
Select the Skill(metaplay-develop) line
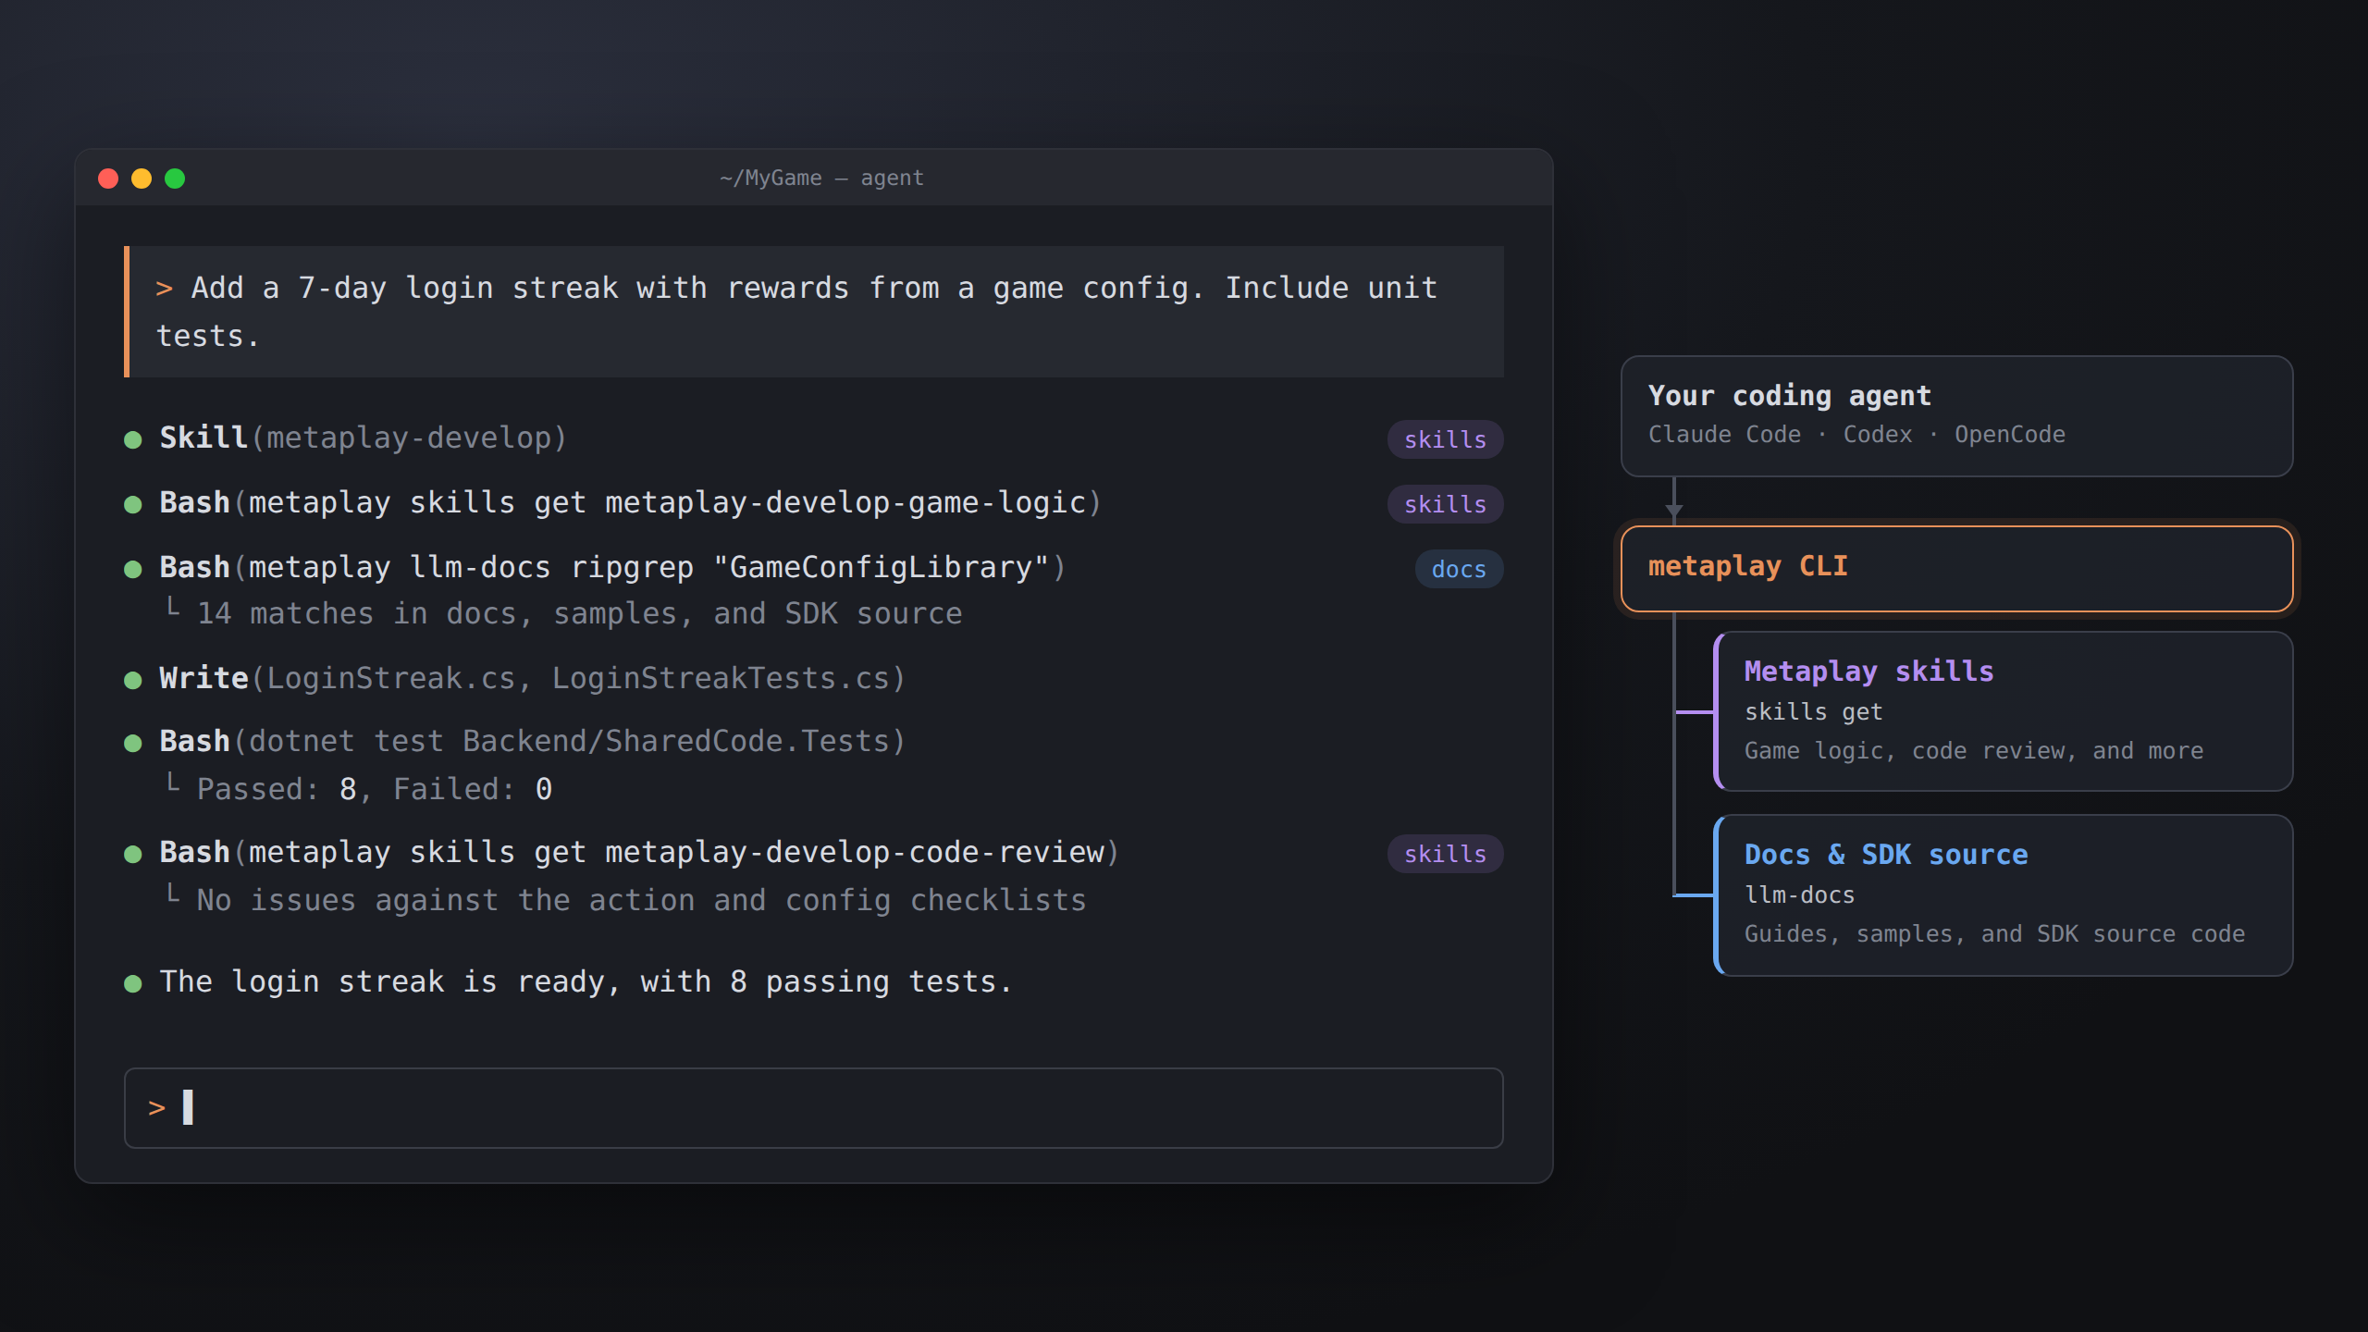click(363, 438)
